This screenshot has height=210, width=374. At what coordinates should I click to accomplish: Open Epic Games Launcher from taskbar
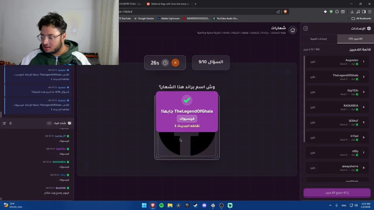(x=187, y=205)
